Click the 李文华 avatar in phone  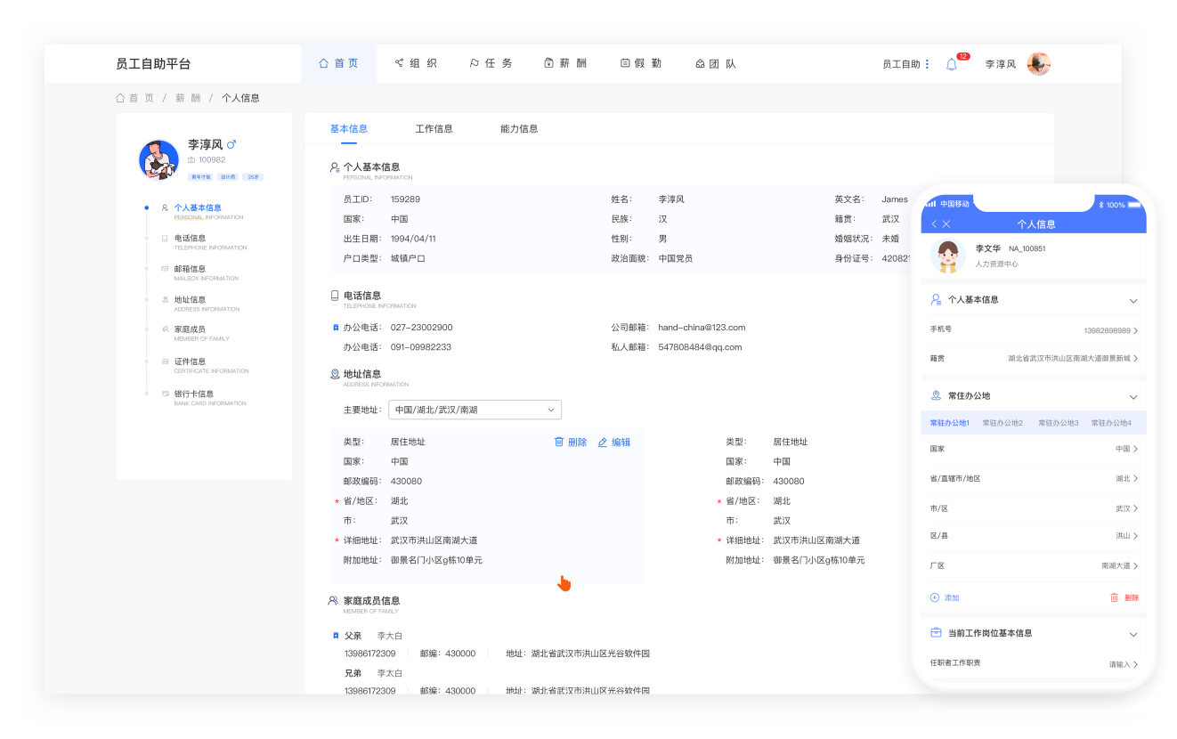coord(948,256)
